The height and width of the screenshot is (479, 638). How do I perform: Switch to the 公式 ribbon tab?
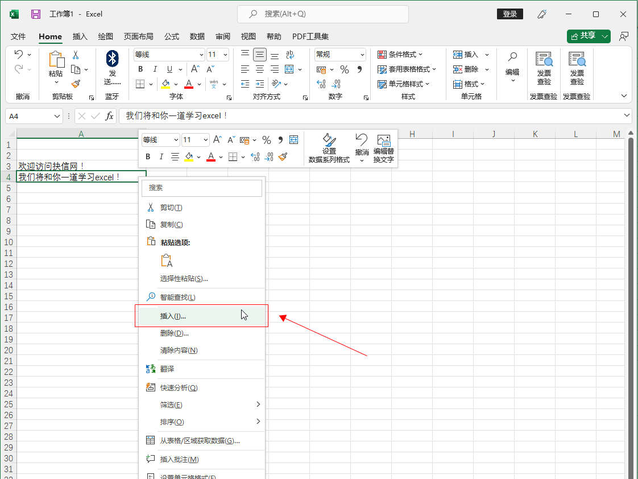pyautogui.click(x=172, y=36)
